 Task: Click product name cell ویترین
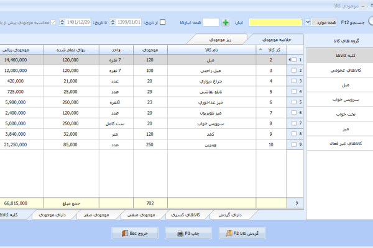(211, 144)
